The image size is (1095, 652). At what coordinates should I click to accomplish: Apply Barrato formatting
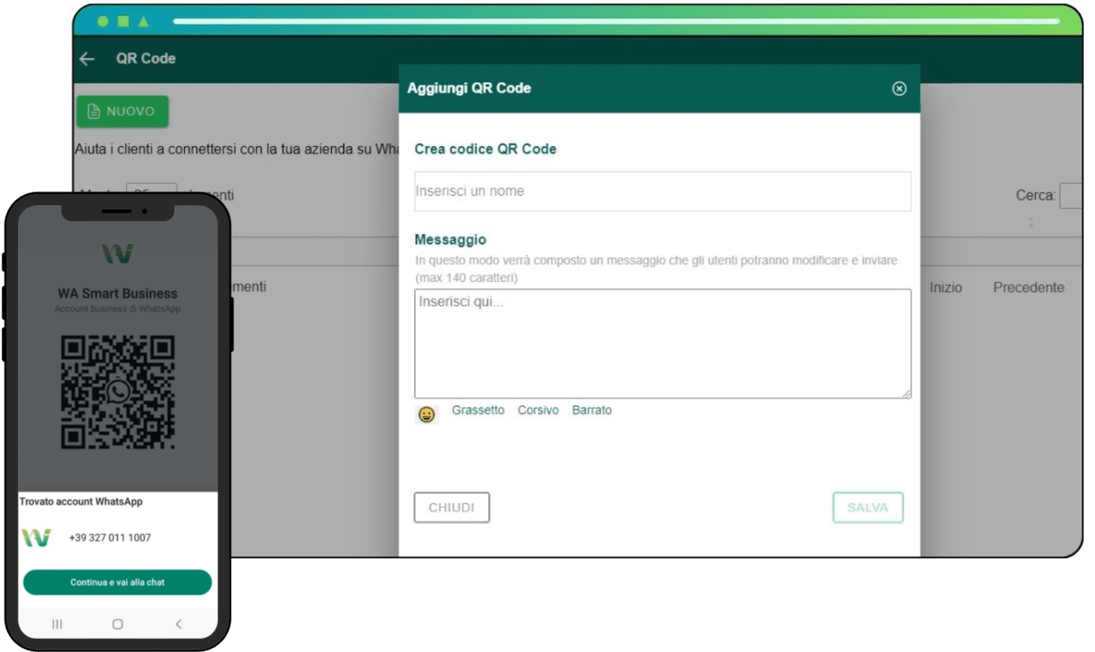(x=592, y=410)
